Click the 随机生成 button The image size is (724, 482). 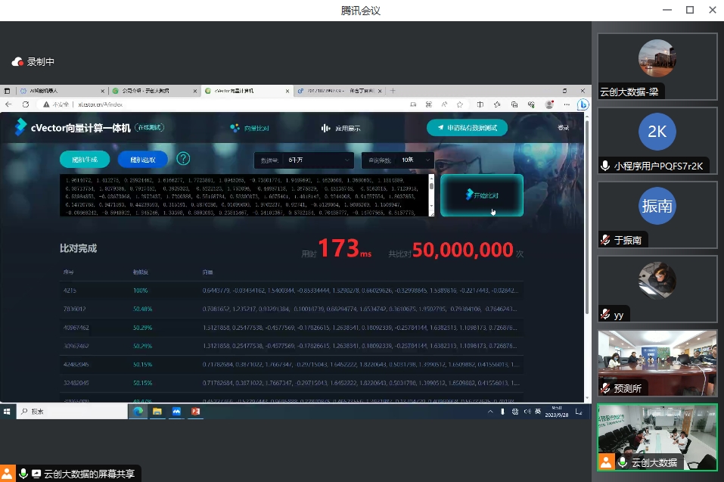tap(85, 159)
